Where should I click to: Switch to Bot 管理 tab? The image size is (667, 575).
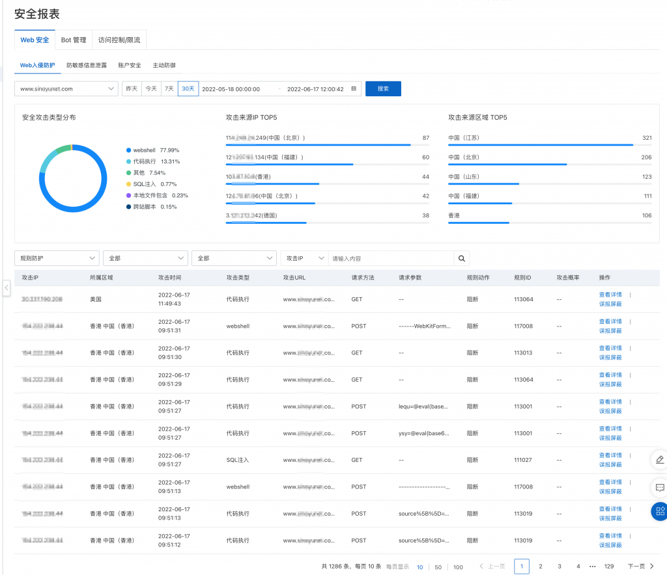click(x=74, y=40)
